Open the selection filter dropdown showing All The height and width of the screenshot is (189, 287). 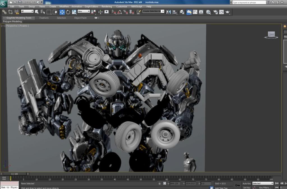click(x=27, y=11)
